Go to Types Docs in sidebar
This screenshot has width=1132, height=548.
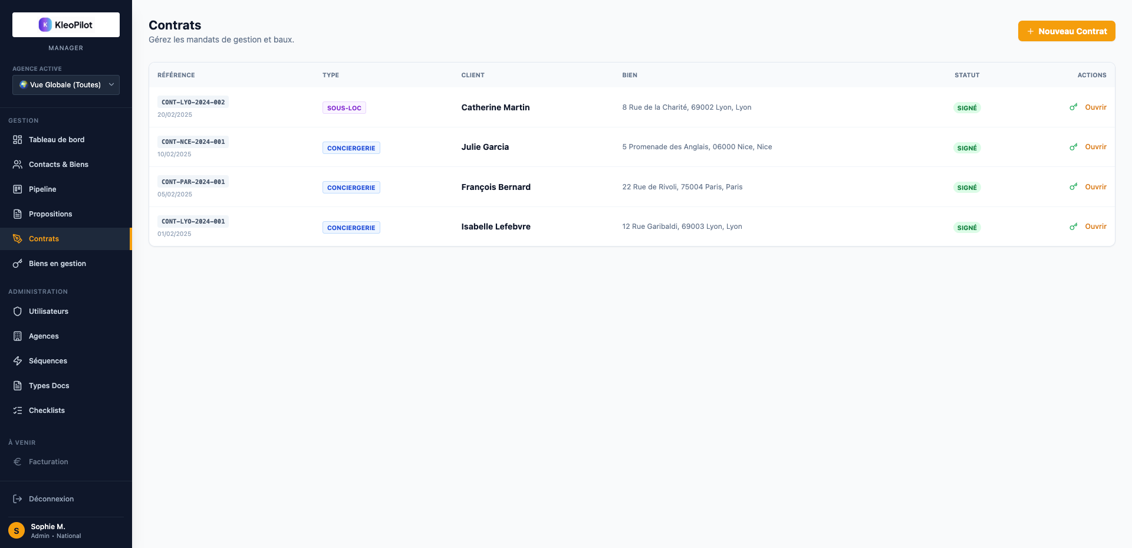tap(49, 386)
